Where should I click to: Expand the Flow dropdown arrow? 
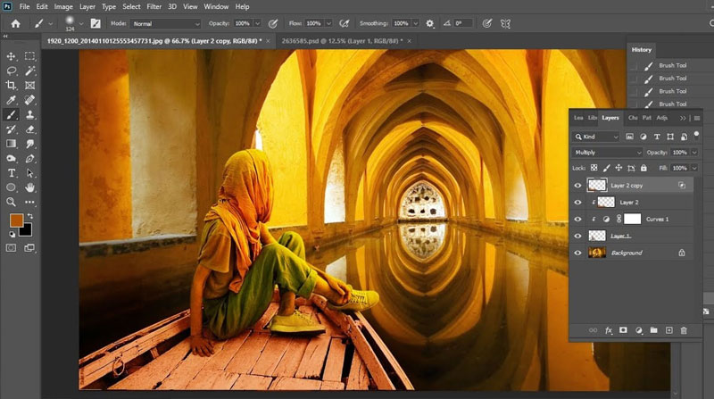point(328,23)
